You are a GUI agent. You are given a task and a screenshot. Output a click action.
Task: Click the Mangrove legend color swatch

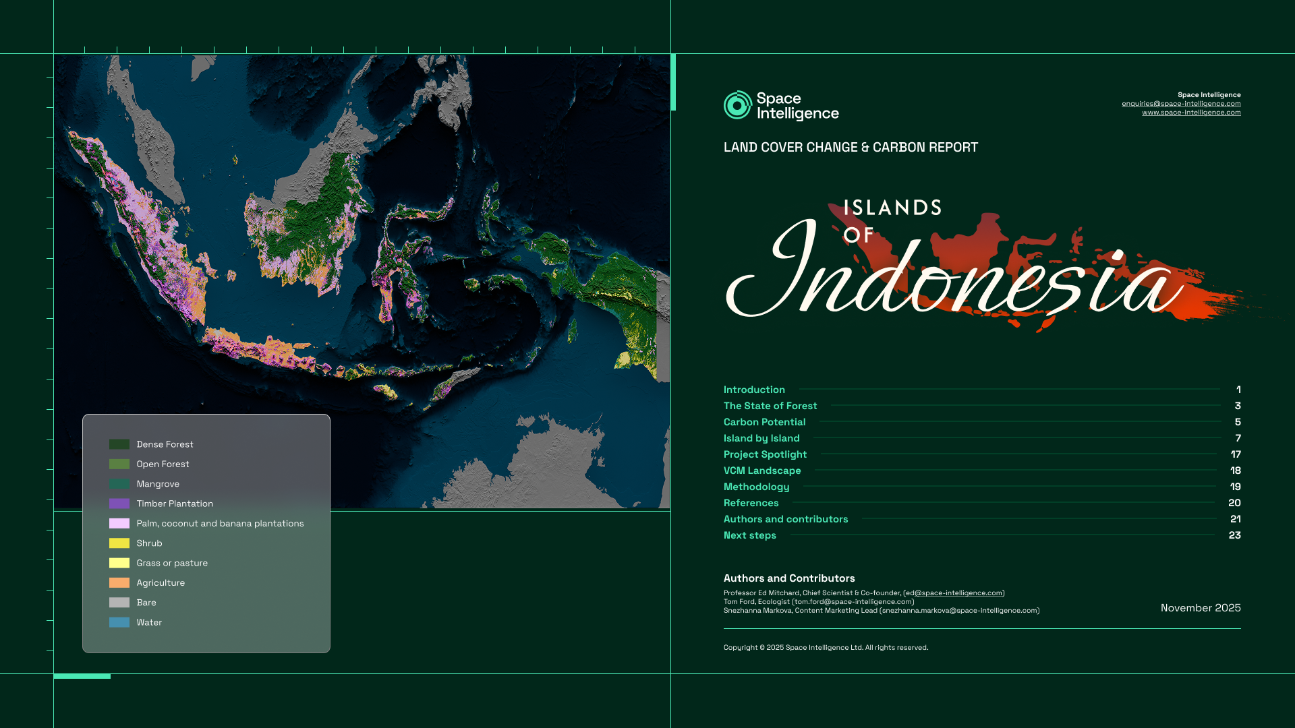pos(119,484)
